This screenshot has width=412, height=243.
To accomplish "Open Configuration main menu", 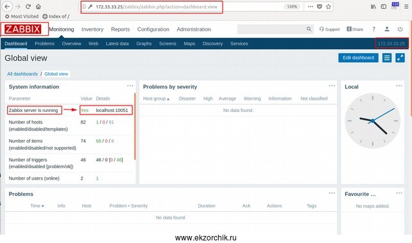I will point(153,29).
